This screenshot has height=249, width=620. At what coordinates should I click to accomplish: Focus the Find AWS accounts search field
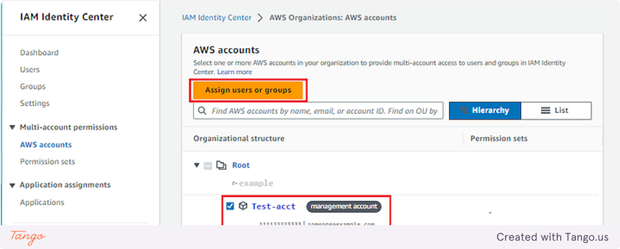pyautogui.click(x=318, y=111)
